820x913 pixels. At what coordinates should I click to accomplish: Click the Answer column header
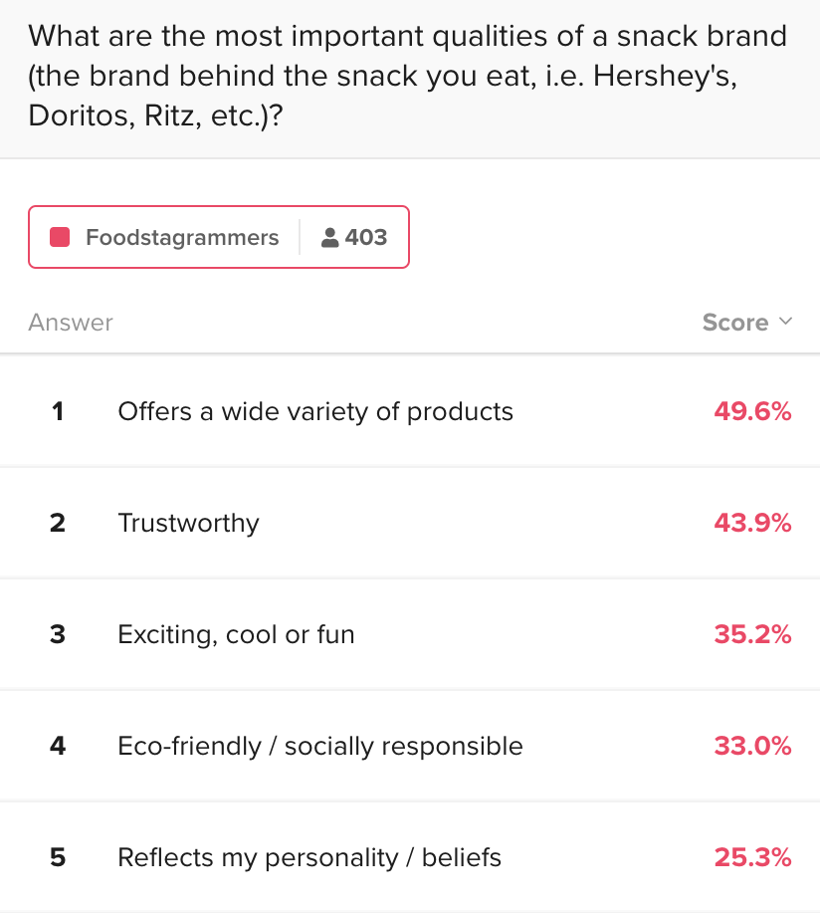71,322
